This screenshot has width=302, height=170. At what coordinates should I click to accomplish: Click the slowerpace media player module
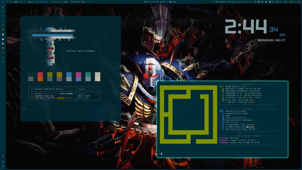(71, 2)
